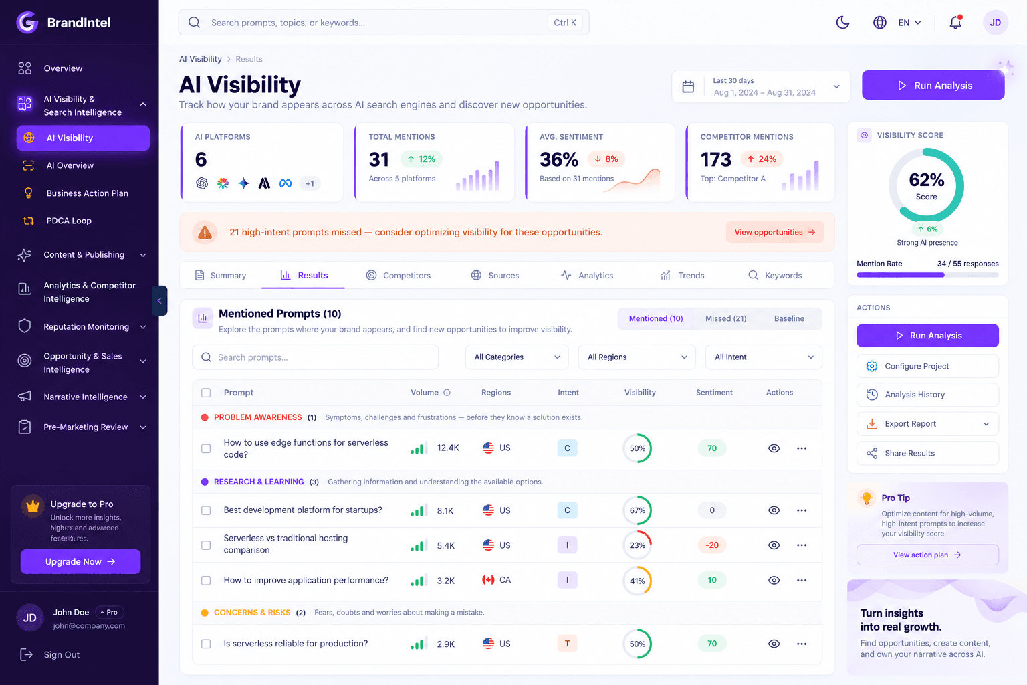Switch to the Summary tab
Viewport: 1027px width, 685px height.
pos(221,276)
